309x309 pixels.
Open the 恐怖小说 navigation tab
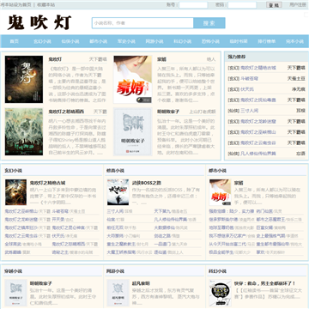210,41
